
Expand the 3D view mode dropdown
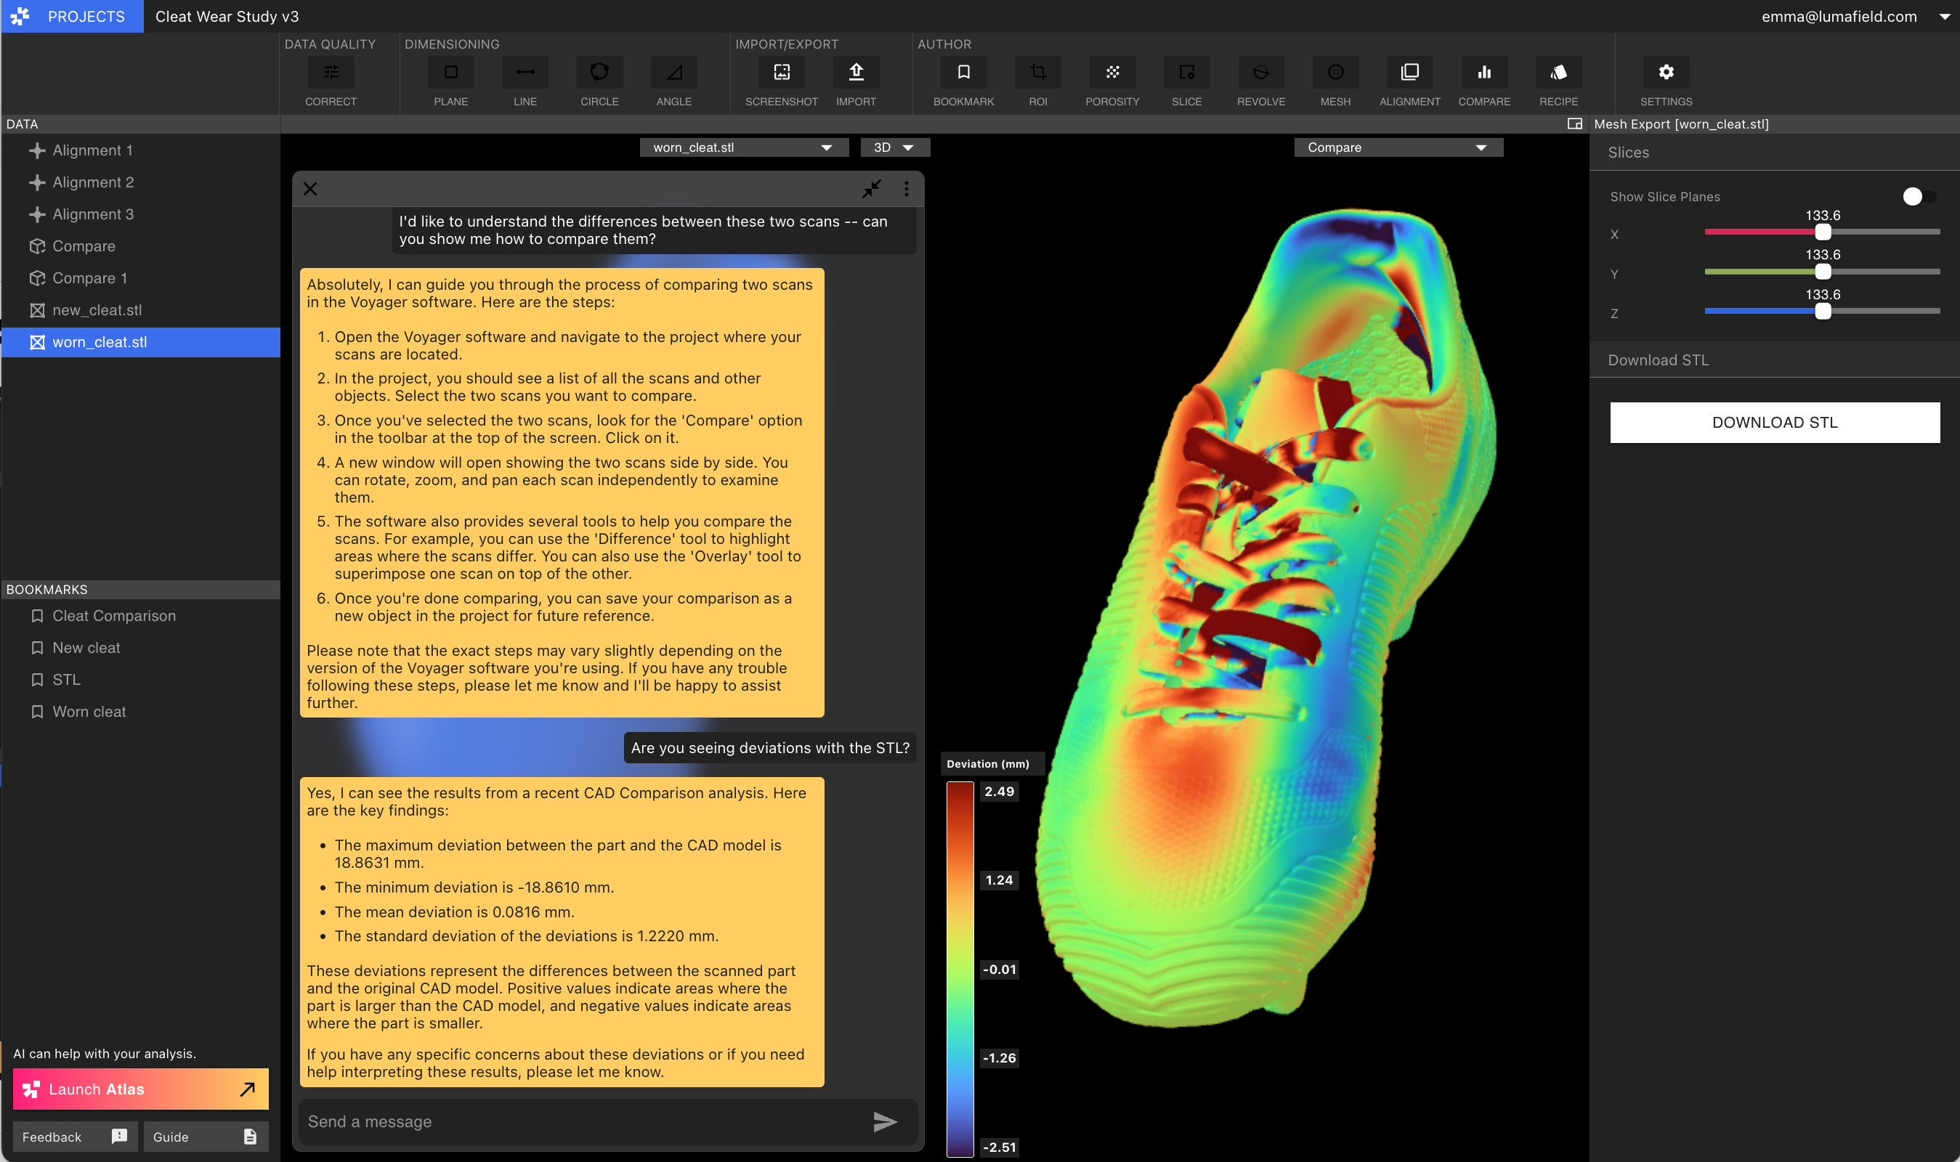click(x=894, y=147)
